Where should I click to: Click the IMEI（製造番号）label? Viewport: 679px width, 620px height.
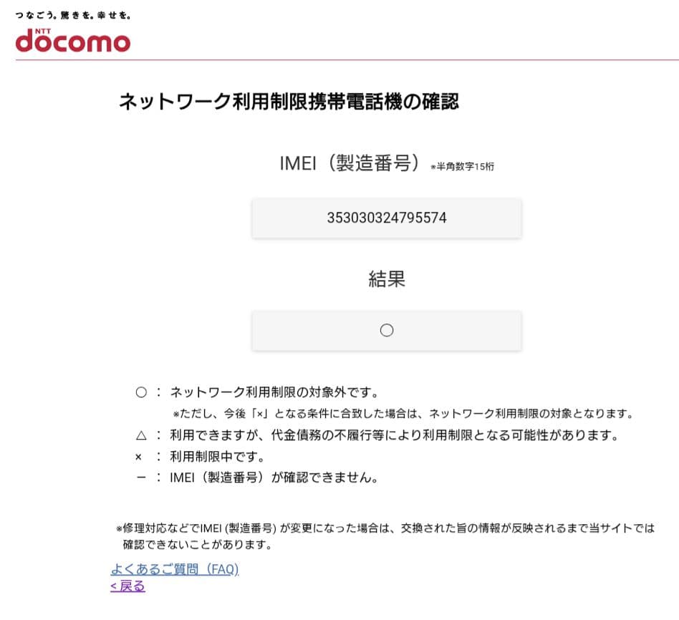(x=350, y=163)
